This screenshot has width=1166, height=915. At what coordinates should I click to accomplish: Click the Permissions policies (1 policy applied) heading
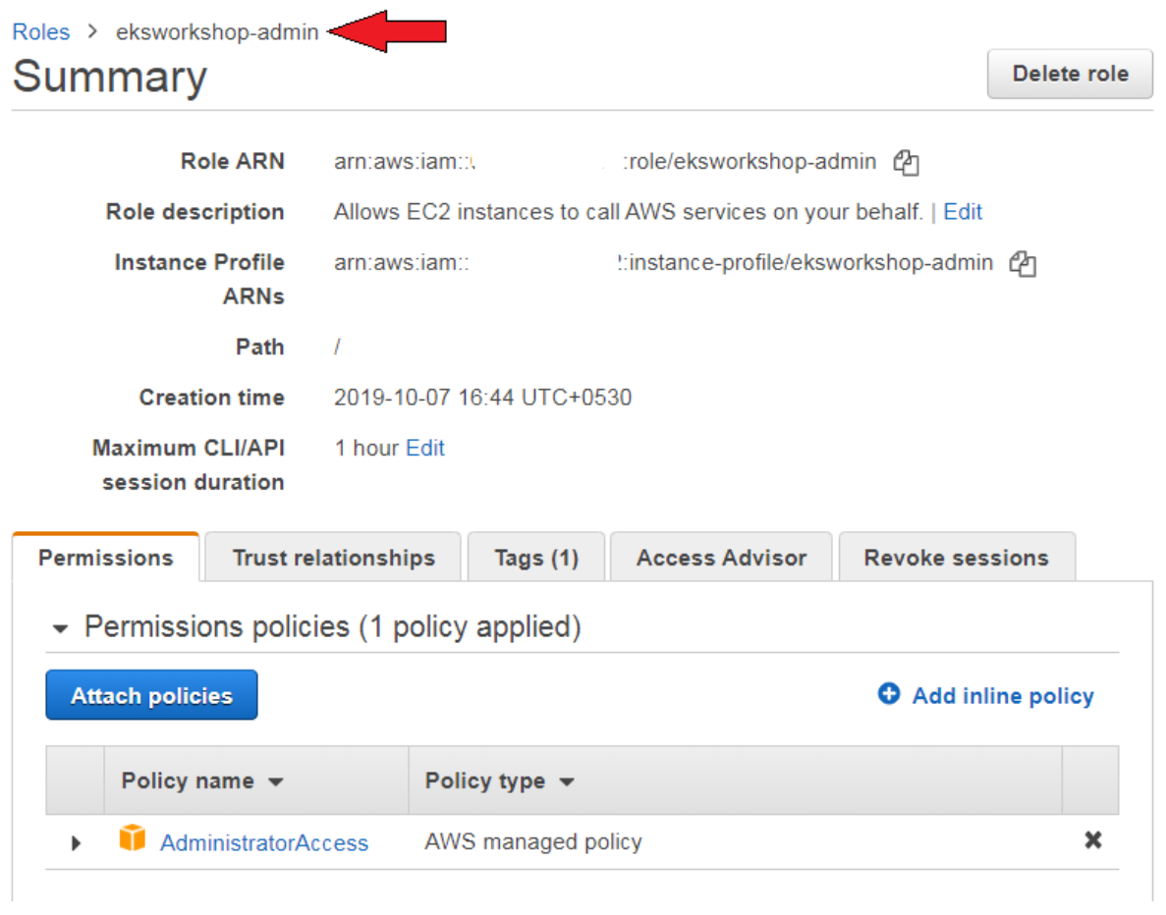pos(332,626)
